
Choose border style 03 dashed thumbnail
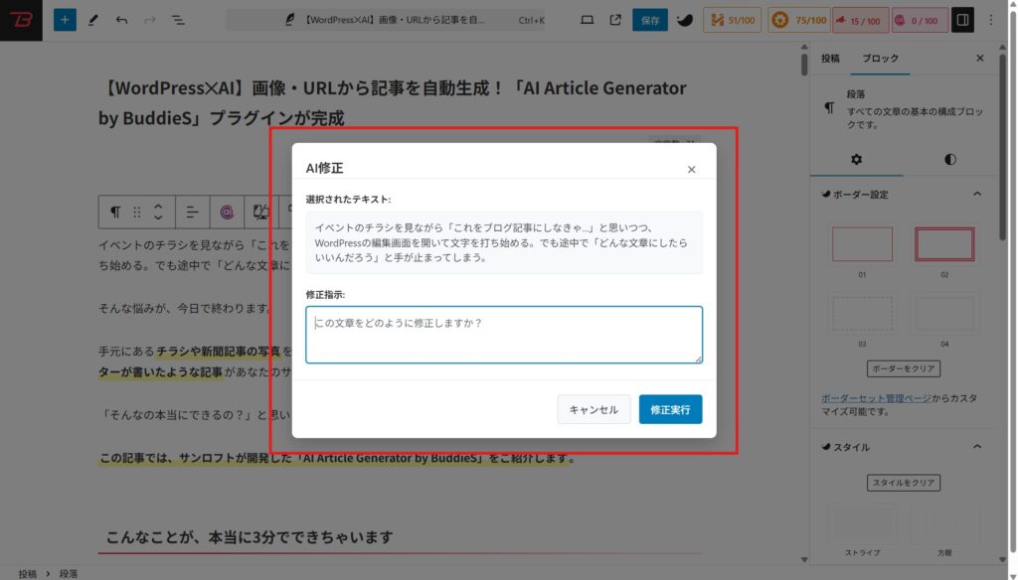[x=862, y=314]
